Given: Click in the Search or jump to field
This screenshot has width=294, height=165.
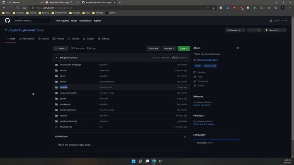Looking at the screenshot, I should (33, 21).
